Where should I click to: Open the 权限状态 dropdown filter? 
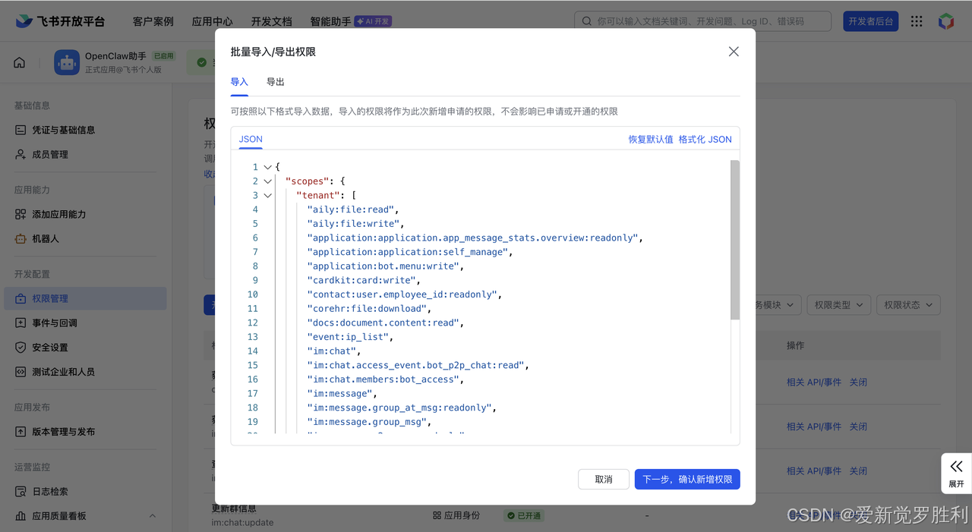tap(908, 305)
